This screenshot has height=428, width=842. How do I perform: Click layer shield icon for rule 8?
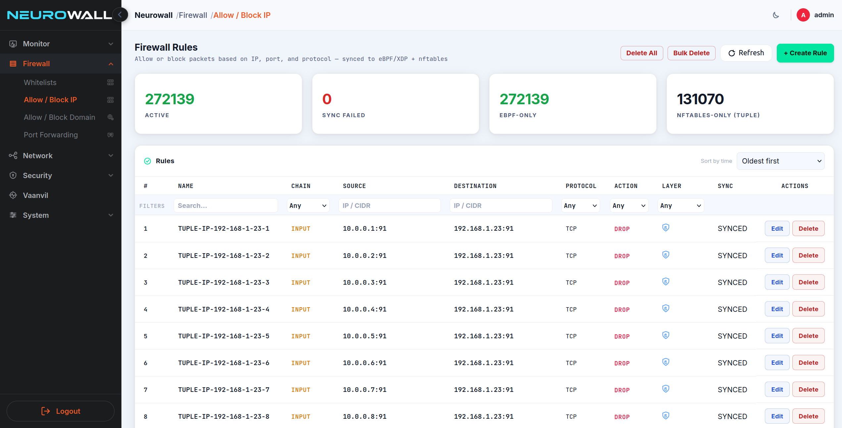(666, 415)
